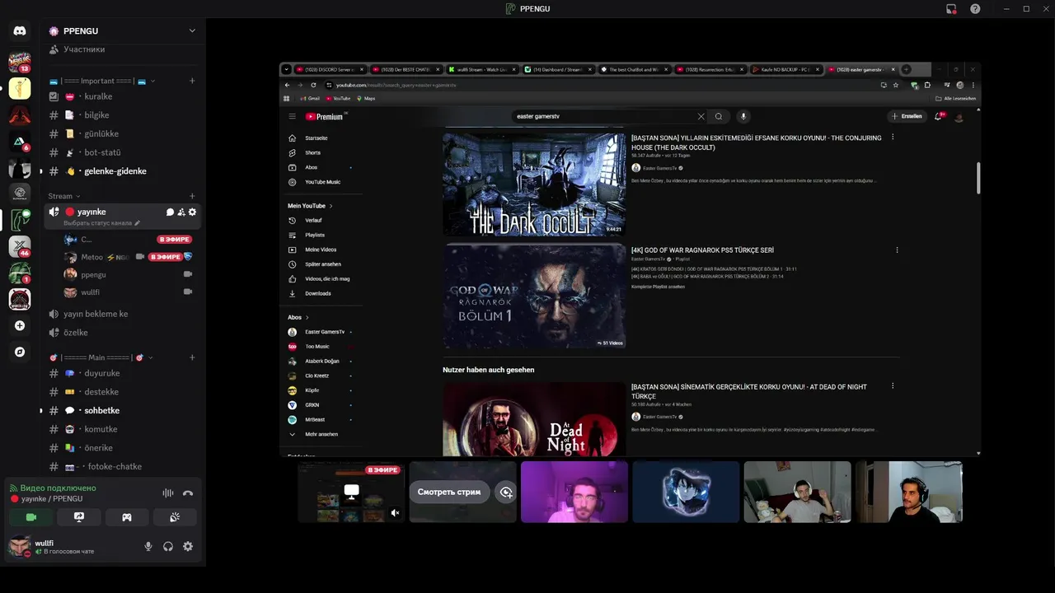Open the Discover servers compass icon
The width and height of the screenshot is (1055, 593).
pos(20,352)
